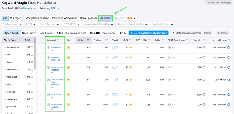View SERP results for 9,5M row
This screenshot has height=114, width=234.
(204, 48)
